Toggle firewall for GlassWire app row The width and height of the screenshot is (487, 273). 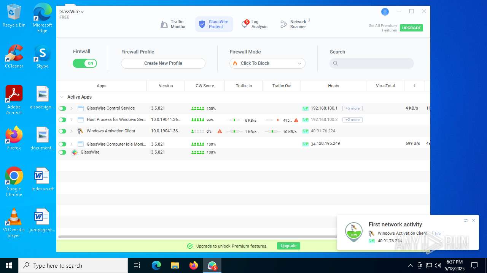pyautogui.click(x=62, y=152)
